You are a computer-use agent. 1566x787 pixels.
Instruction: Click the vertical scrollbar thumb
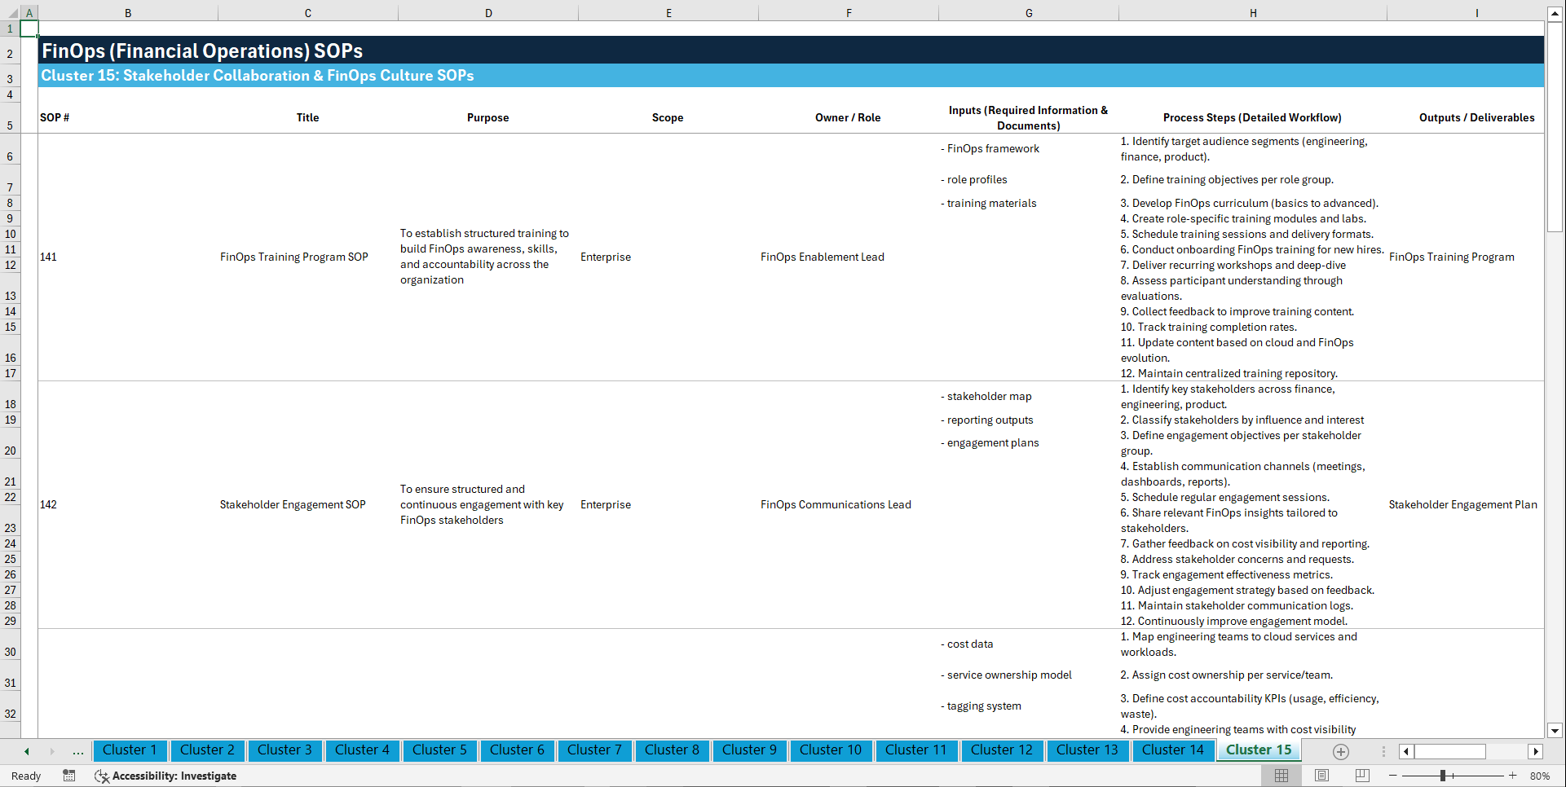pos(1555,127)
